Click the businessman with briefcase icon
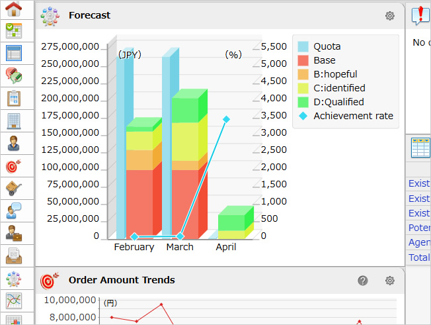 (13, 233)
